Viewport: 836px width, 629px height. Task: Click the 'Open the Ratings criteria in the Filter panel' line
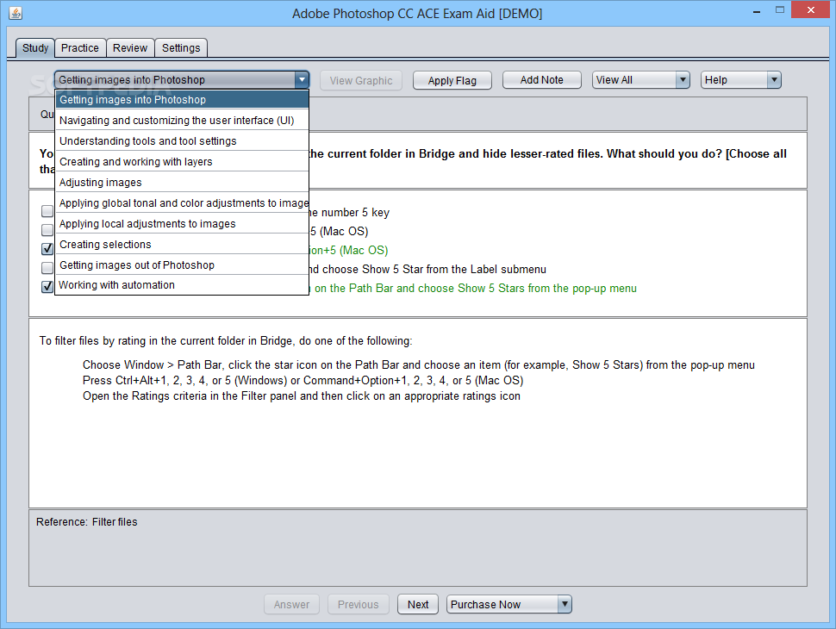[x=302, y=396]
